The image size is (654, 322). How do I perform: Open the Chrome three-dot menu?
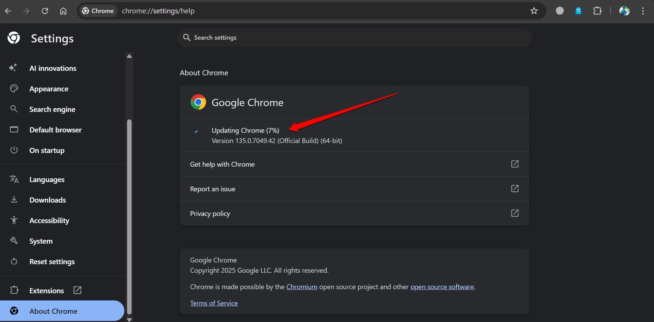point(644,11)
